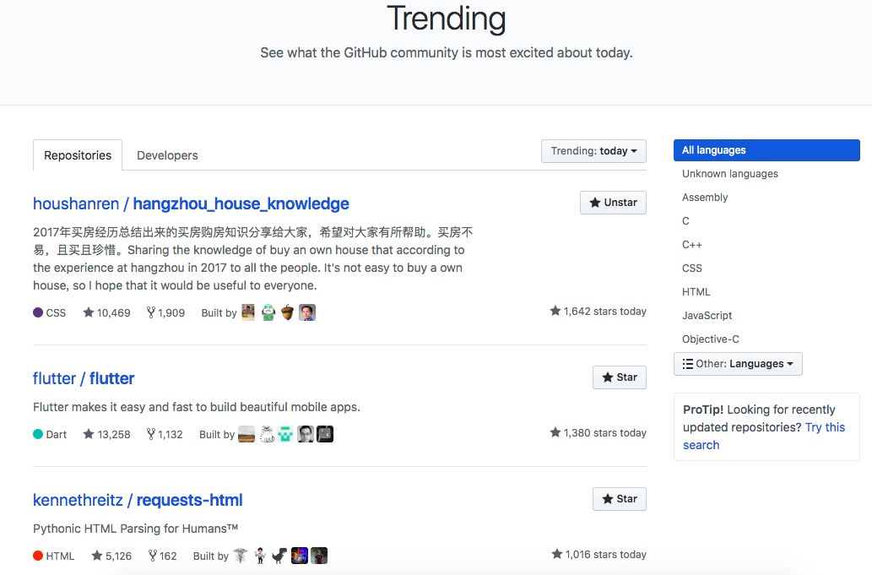Switch to the Developers tab
Viewport: 872px width, 575px height.
(x=167, y=155)
